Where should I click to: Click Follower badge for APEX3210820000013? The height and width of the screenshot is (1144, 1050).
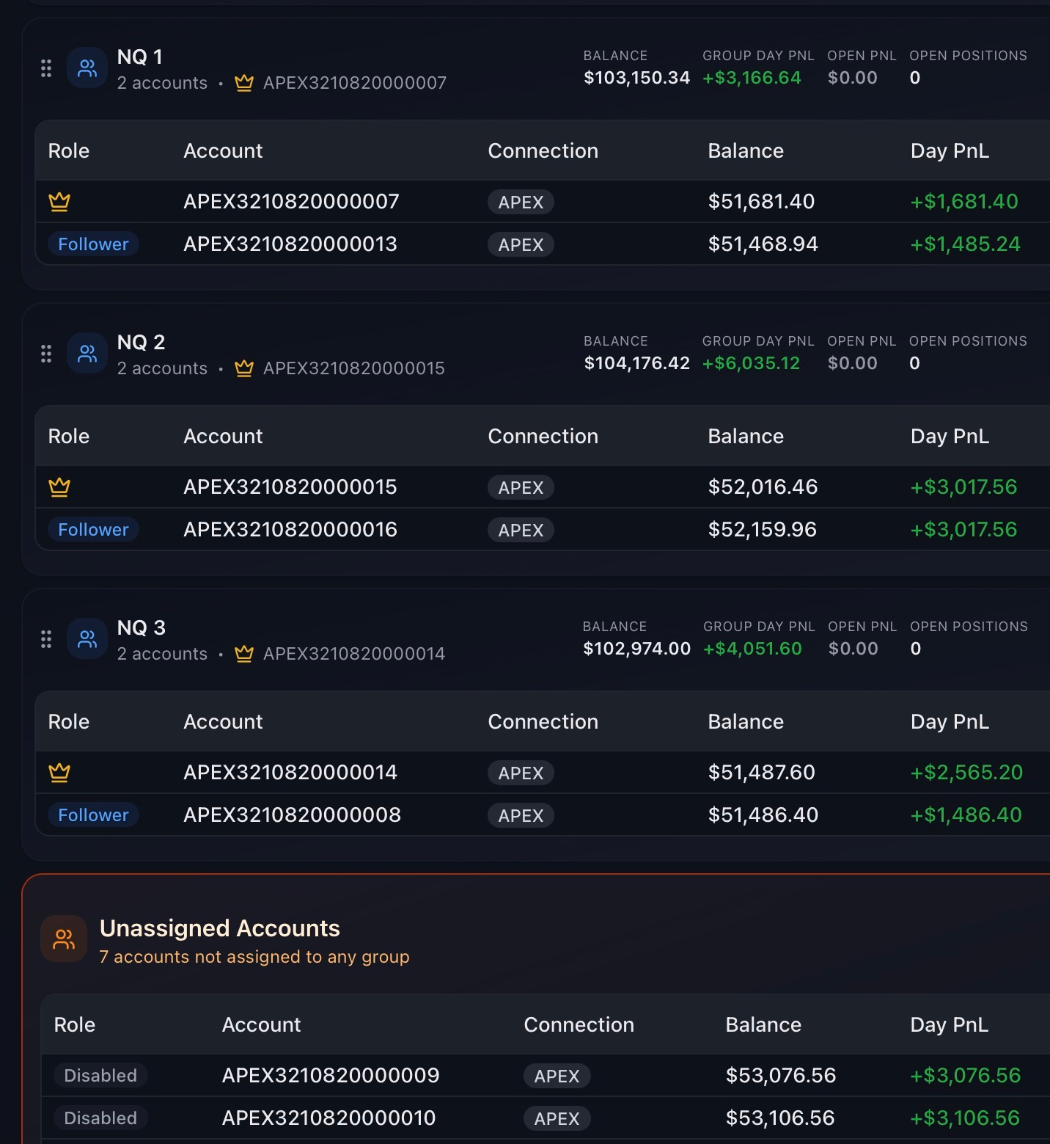pos(93,244)
